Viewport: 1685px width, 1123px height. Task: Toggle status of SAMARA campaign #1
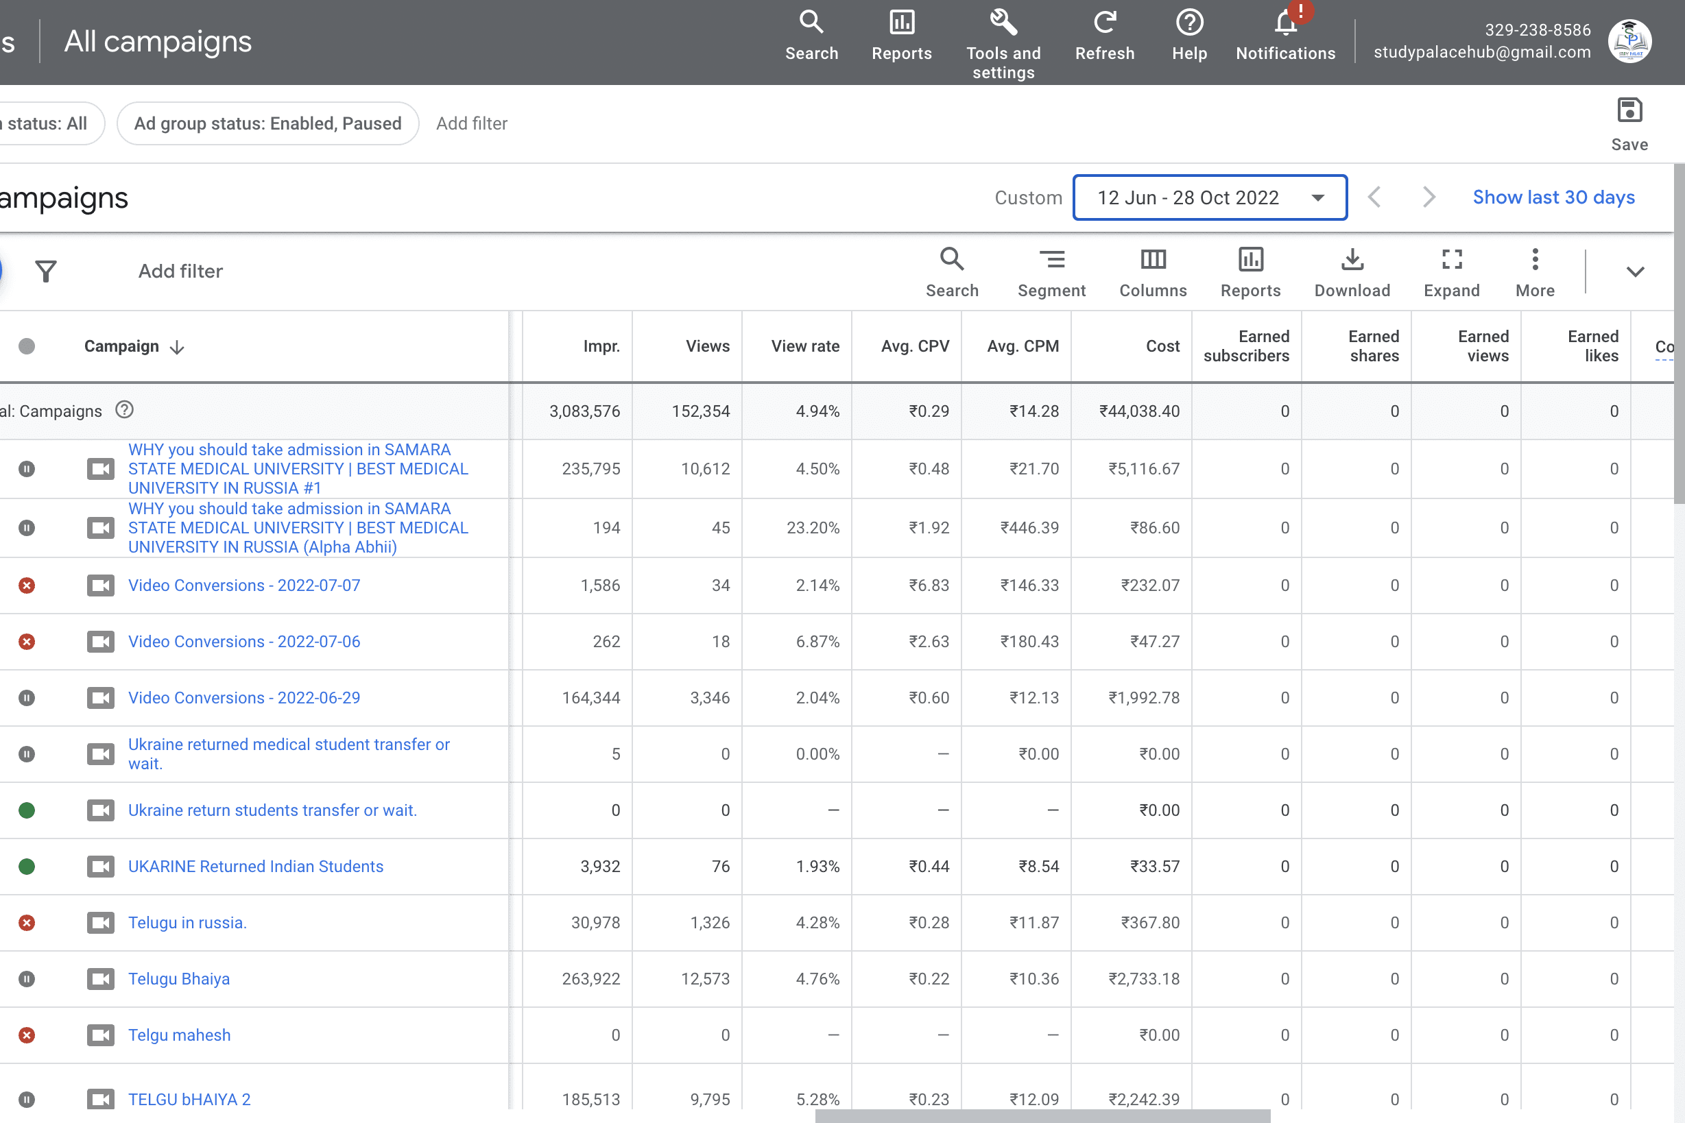[x=27, y=469]
